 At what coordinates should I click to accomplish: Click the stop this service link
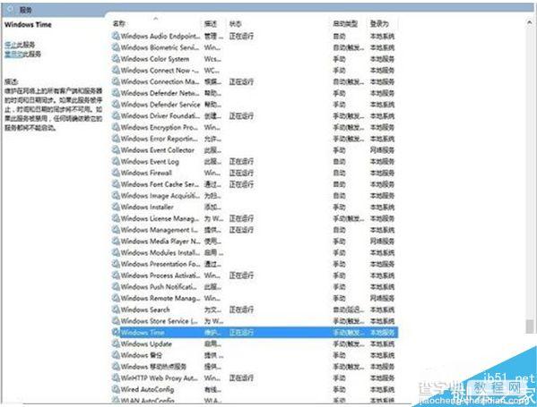coord(10,45)
